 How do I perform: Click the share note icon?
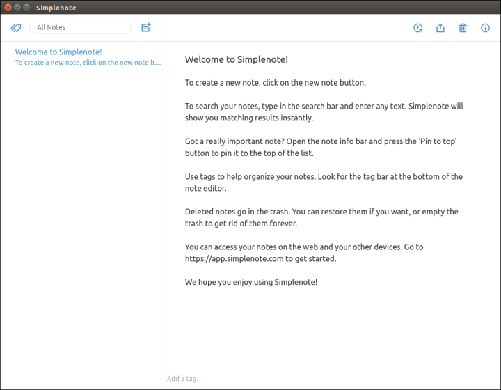tap(440, 28)
